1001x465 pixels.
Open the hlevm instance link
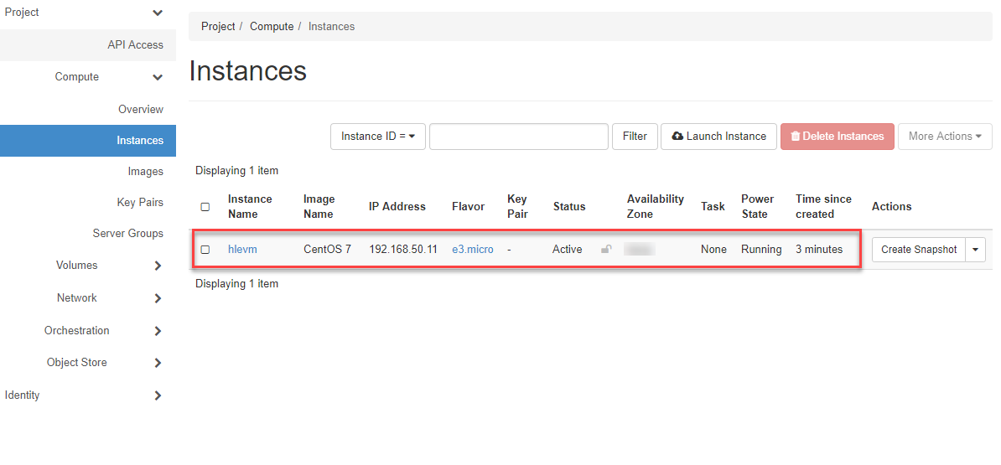click(x=242, y=250)
